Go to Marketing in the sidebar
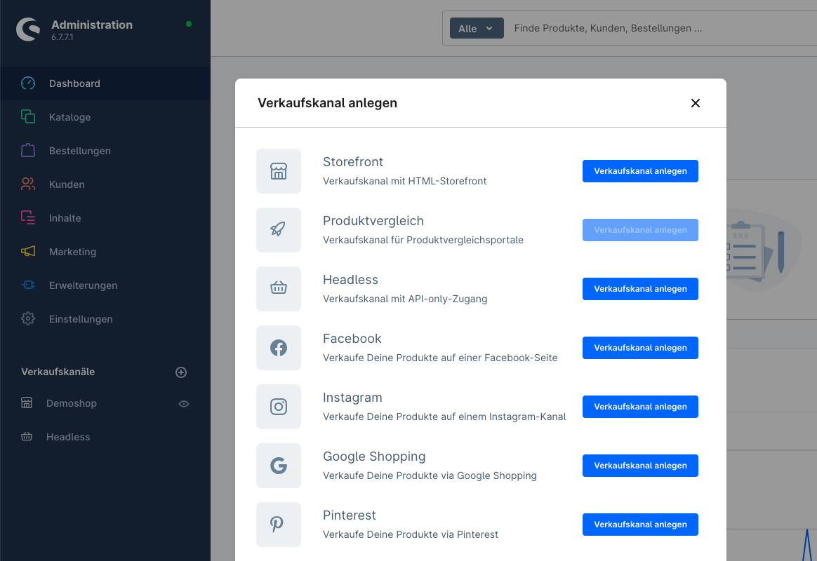The image size is (817, 561). point(72,252)
